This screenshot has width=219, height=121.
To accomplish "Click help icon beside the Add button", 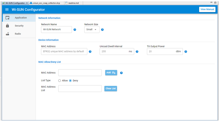I will tap(121, 73).
